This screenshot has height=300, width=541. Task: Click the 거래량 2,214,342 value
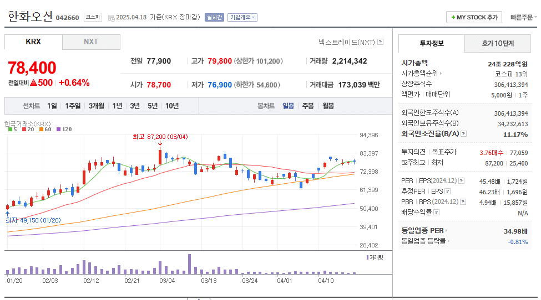point(350,61)
